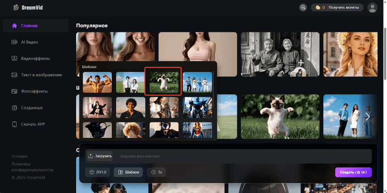The image size is (387, 193).
Task: Click the AI icon beside AI Видео
Action: (14, 42)
